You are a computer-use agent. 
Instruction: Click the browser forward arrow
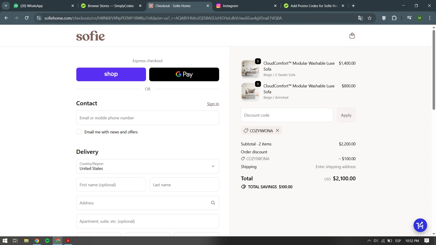(x=16, y=18)
